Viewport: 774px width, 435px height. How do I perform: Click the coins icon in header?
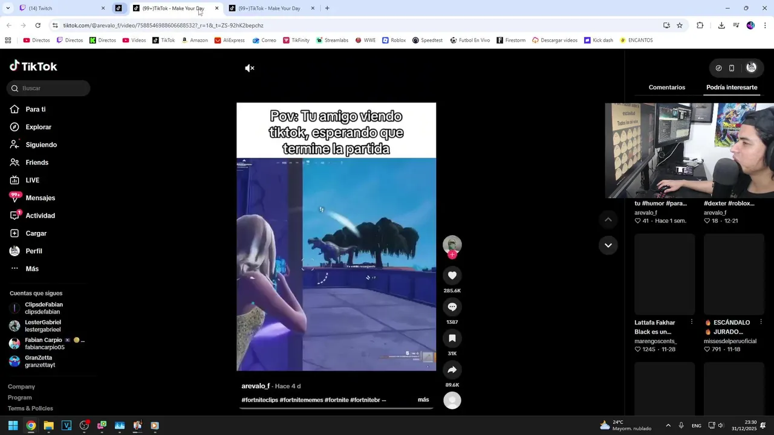(718, 68)
